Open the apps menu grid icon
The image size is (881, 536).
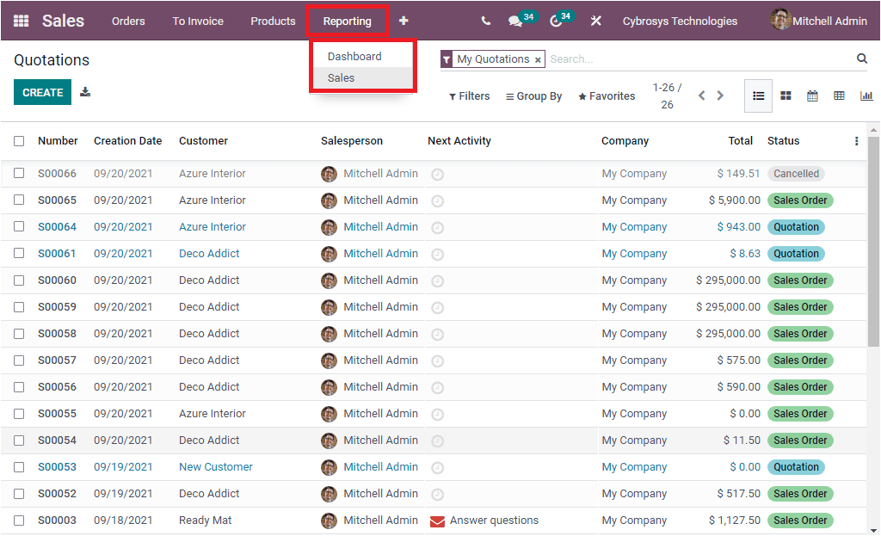[x=20, y=21]
